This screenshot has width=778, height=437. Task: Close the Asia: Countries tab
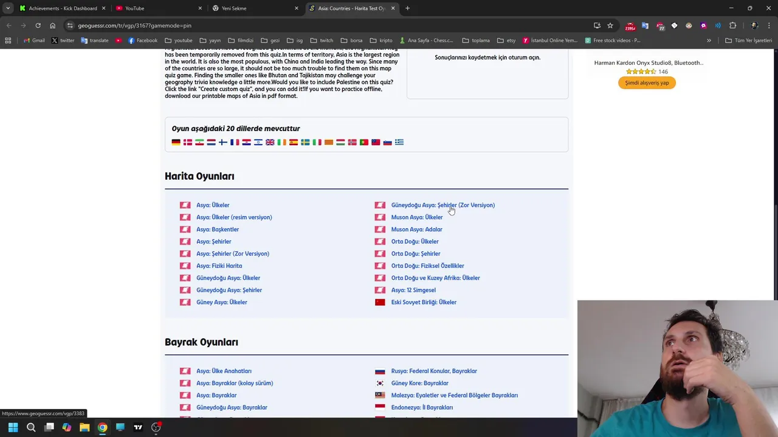point(393,8)
